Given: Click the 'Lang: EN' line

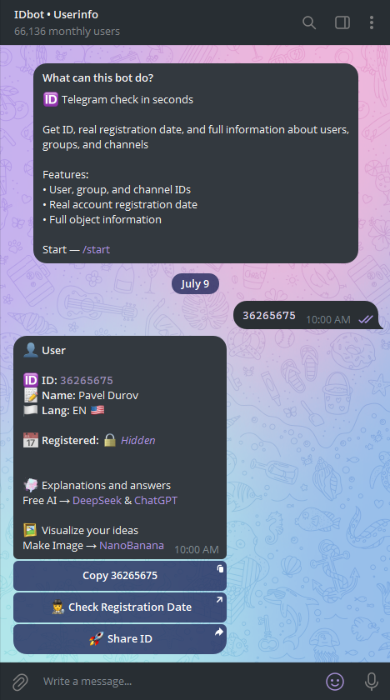Looking at the screenshot, I should 64,410.
